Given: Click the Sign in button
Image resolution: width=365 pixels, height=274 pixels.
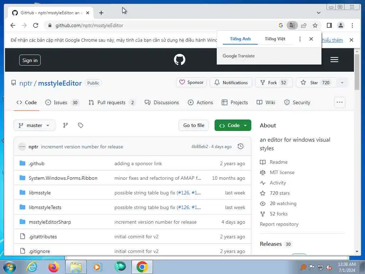Looking at the screenshot, I should 30,60.
